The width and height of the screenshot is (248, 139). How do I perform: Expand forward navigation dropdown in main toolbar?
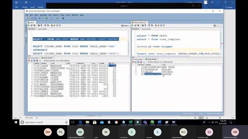coord(53,18)
